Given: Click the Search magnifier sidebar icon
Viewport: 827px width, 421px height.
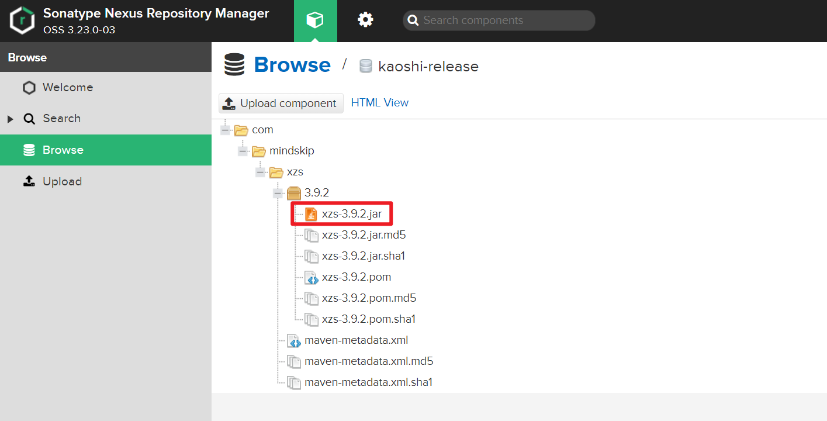Looking at the screenshot, I should (29, 119).
